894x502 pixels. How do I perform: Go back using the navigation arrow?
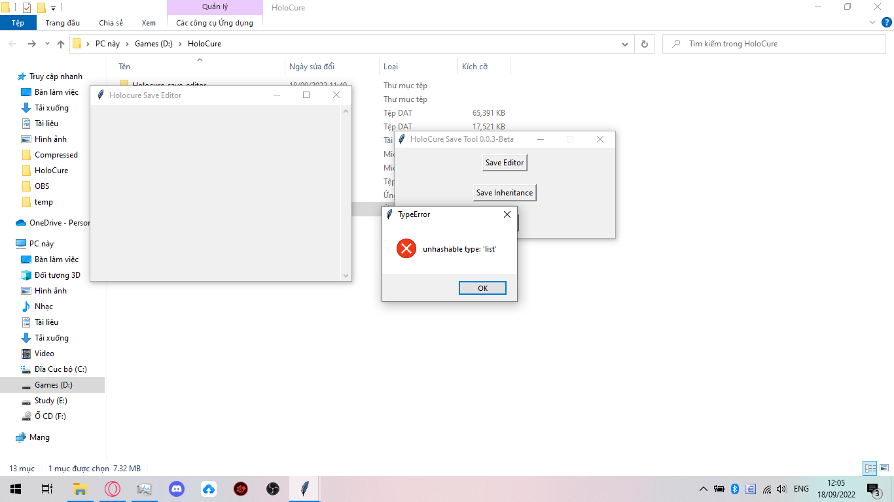pyautogui.click(x=12, y=43)
